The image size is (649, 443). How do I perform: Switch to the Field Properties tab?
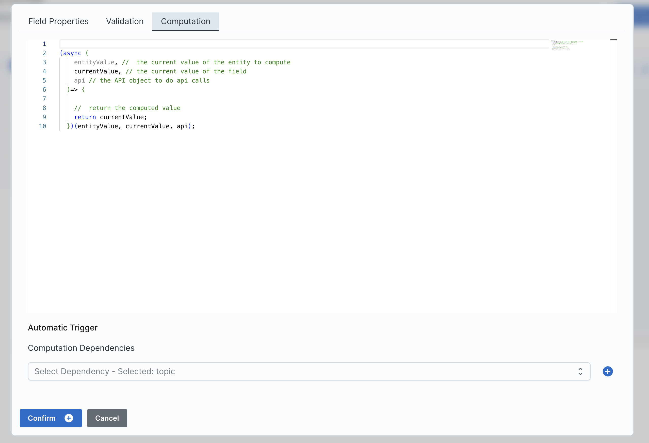[58, 21]
